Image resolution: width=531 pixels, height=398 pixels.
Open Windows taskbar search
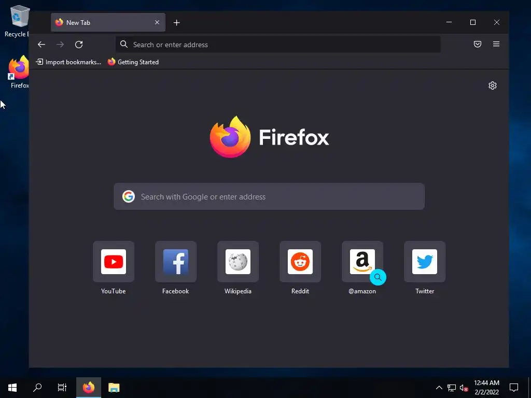(37, 388)
